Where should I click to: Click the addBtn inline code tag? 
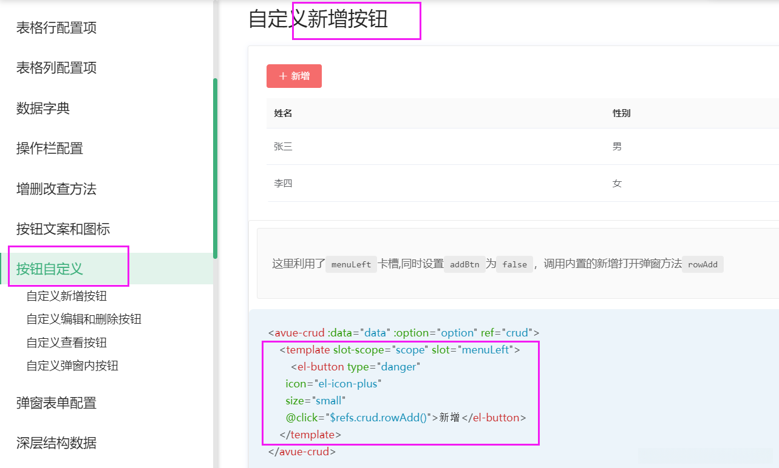pos(464,264)
